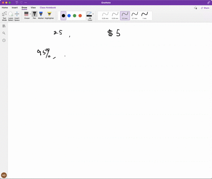The height and width of the screenshot is (179, 212).
Task: Expand the Eraser options dropdown arrow
Action: pos(30,14)
